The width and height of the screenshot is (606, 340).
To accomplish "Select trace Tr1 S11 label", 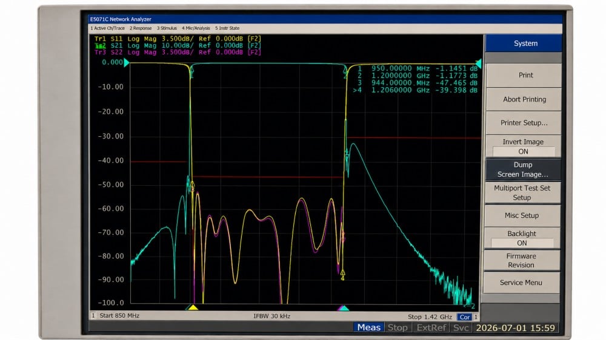I will [178, 39].
